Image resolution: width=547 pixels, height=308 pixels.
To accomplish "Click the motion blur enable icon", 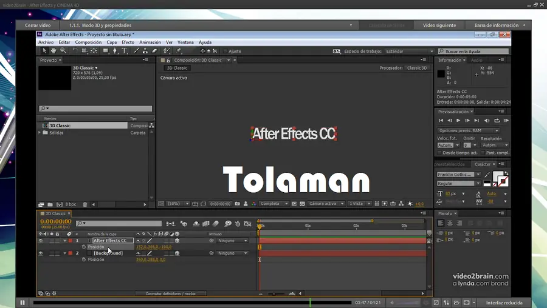I will pos(216,224).
